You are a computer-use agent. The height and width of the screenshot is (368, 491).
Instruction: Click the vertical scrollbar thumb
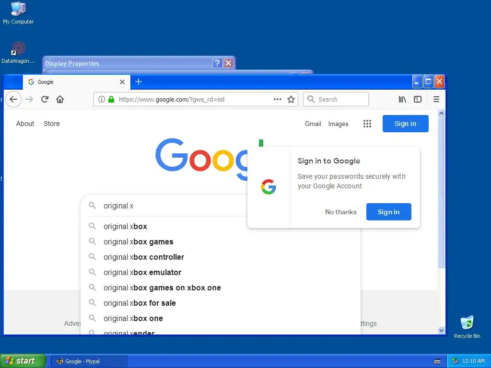(441, 192)
